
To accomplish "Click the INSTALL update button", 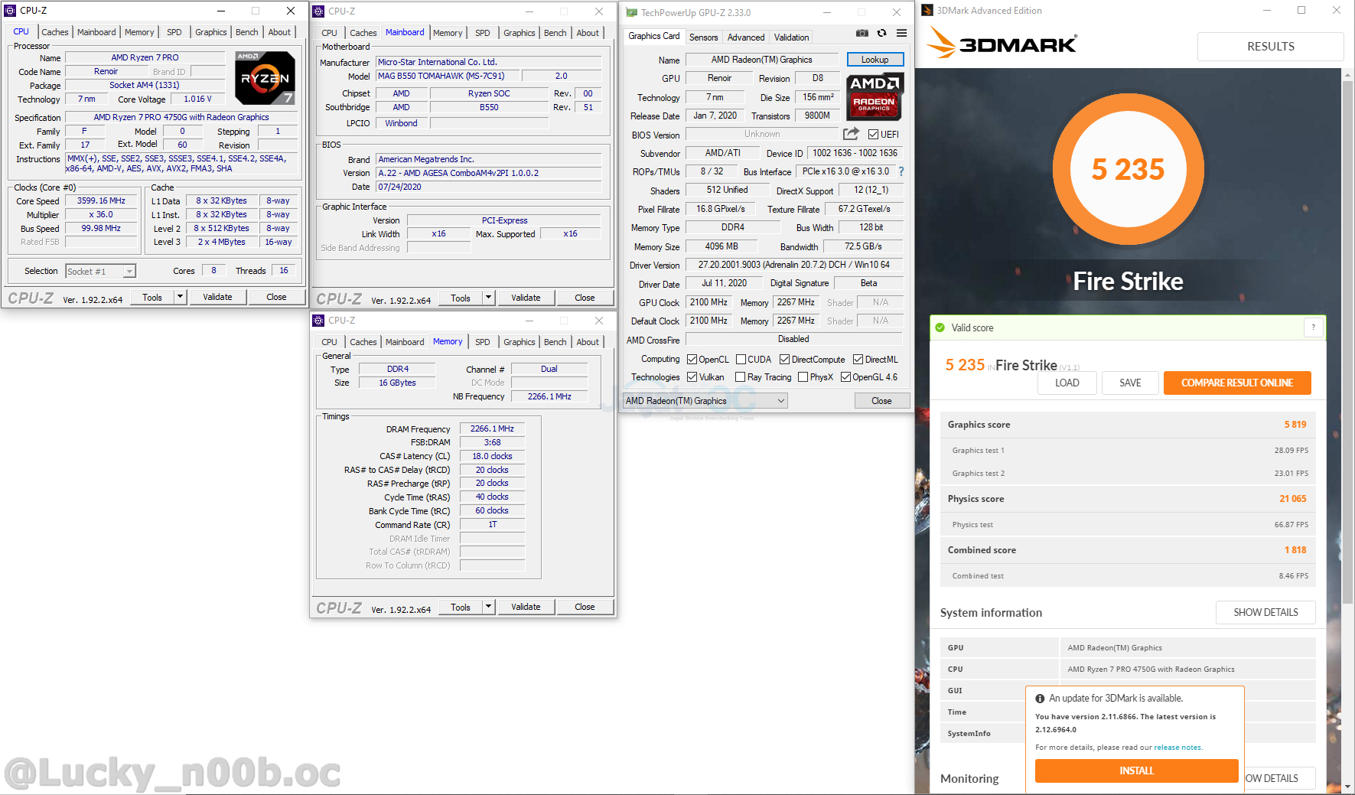I will [x=1136, y=771].
